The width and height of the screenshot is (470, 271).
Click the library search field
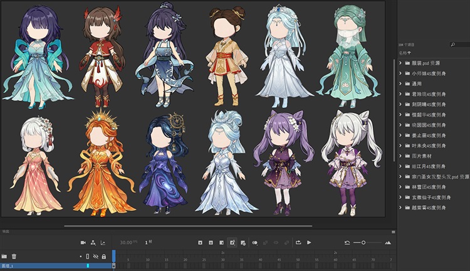point(461,45)
